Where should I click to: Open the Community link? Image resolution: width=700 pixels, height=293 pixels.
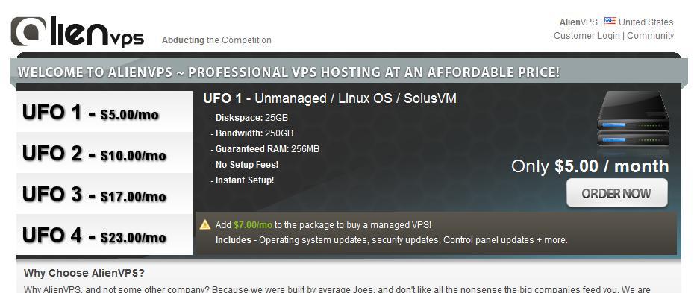(x=651, y=36)
